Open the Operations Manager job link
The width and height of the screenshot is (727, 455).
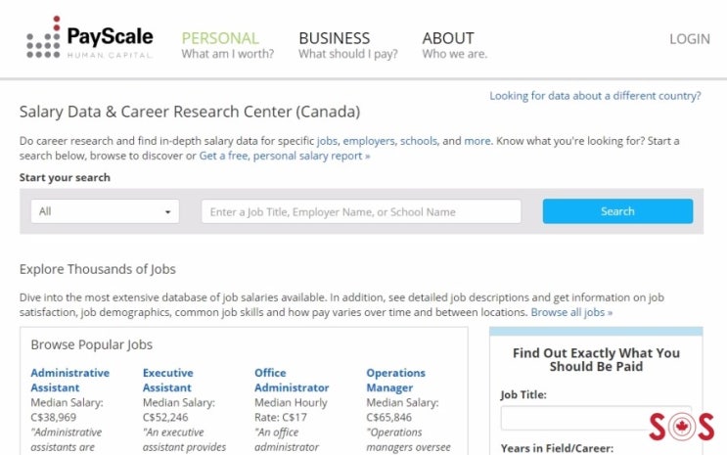(x=395, y=381)
